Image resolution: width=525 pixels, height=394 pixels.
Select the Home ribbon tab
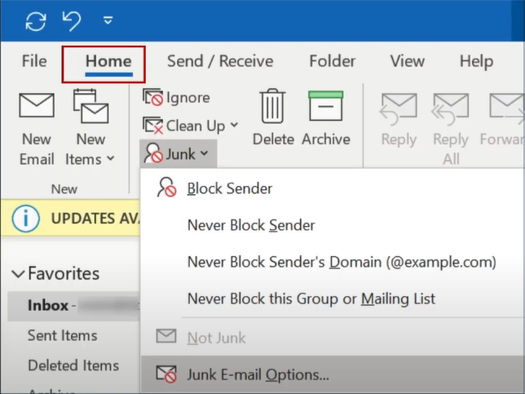108,61
